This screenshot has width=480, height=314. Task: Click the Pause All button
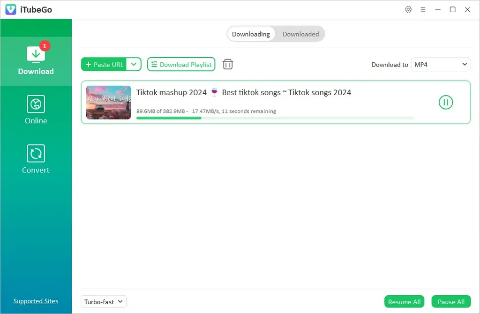point(451,302)
